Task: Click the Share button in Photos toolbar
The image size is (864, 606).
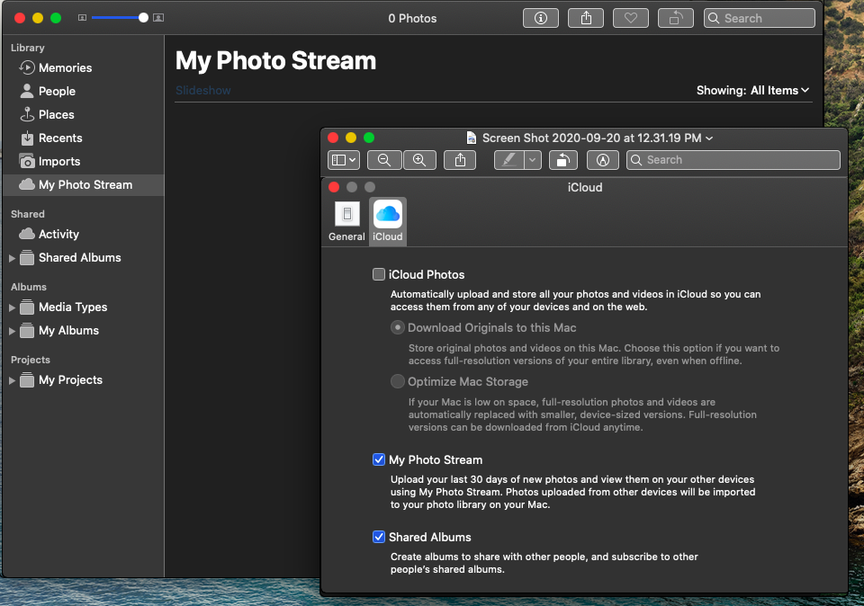Action: (x=586, y=18)
